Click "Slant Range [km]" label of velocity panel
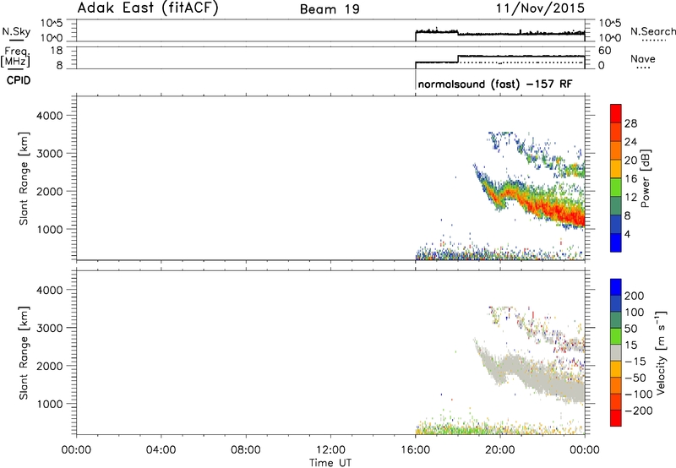Image resolution: width=676 pixels, height=468 pixels. [x=24, y=353]
